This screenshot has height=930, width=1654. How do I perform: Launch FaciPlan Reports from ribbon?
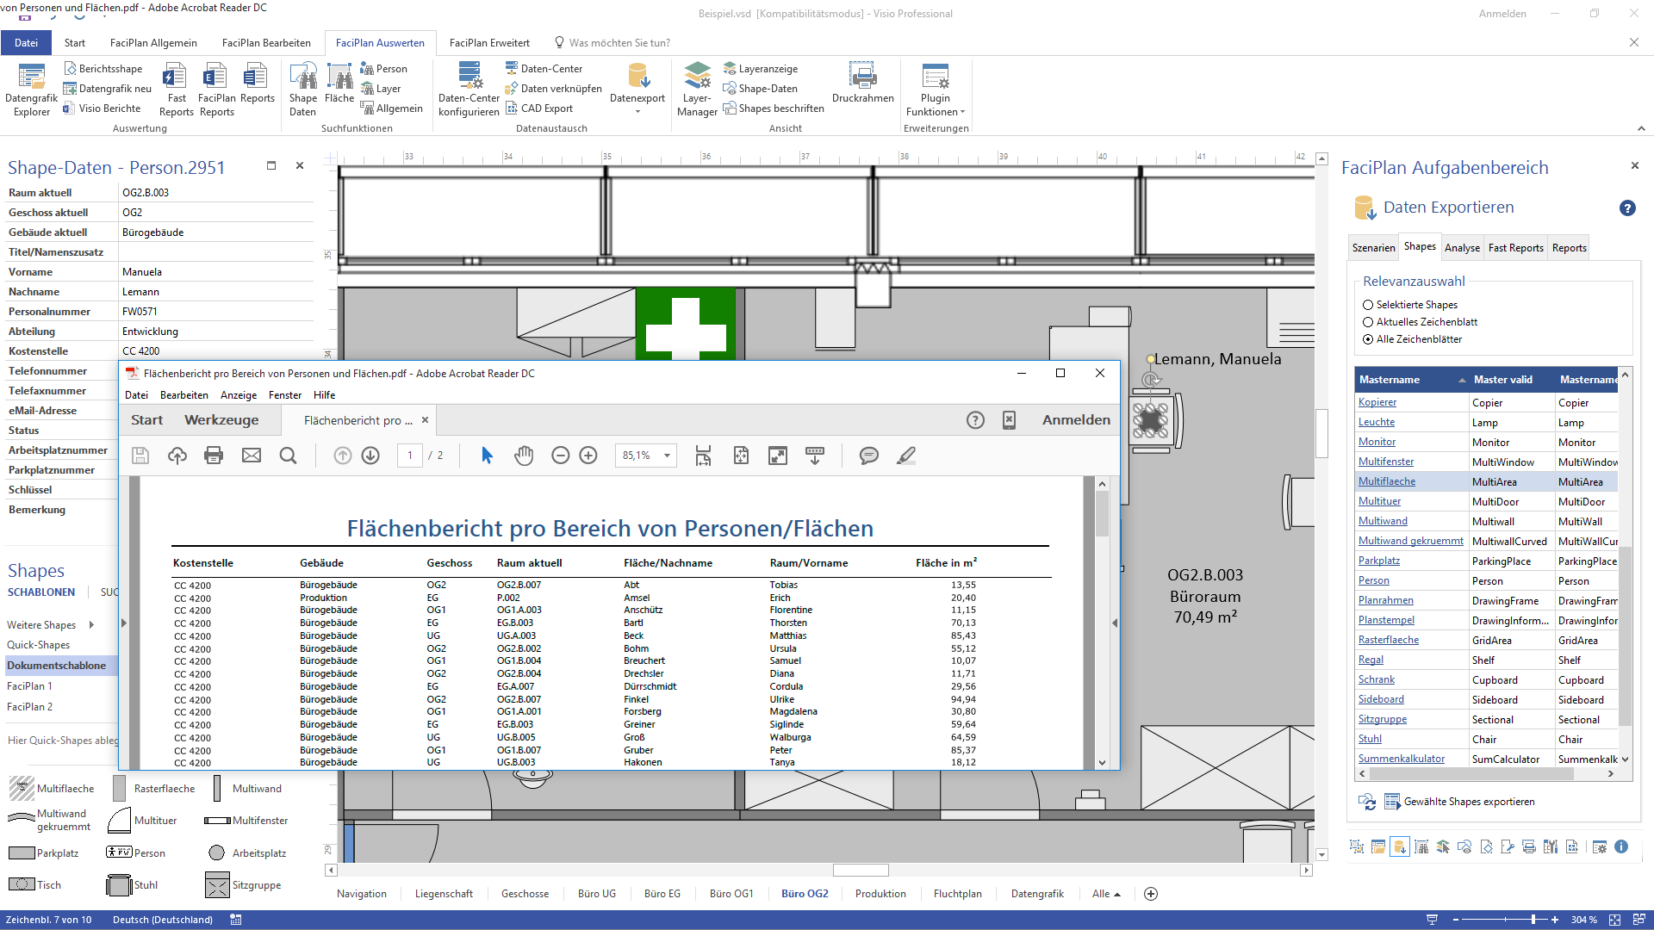coord(216,90)
